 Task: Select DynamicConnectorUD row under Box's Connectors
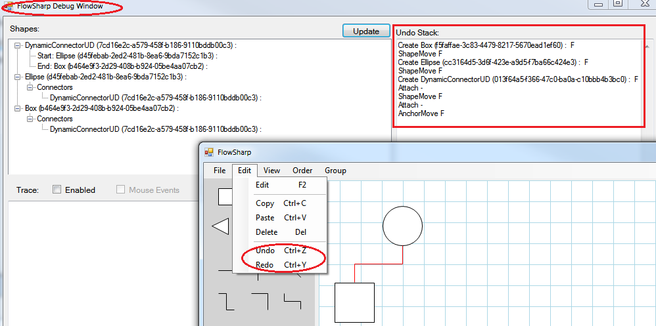tap(156, 129)
